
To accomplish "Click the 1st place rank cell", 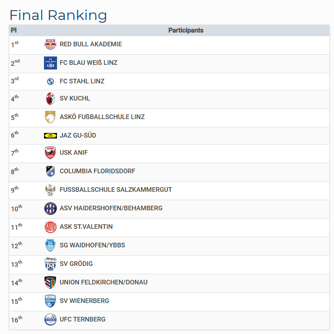I will coord(15,44).
